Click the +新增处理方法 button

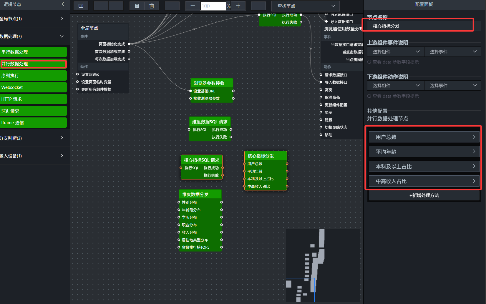point(424,195)
